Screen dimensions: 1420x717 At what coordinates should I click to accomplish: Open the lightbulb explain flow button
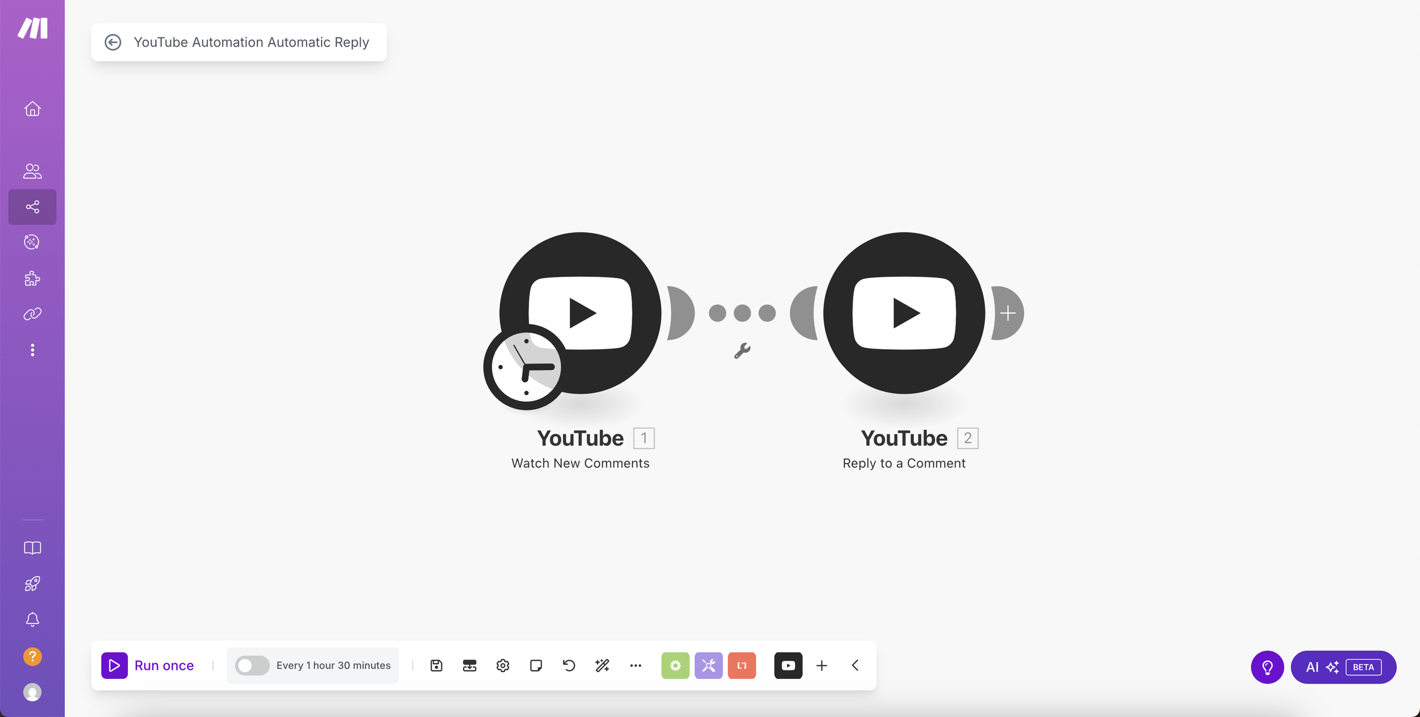coord(1267,667)
